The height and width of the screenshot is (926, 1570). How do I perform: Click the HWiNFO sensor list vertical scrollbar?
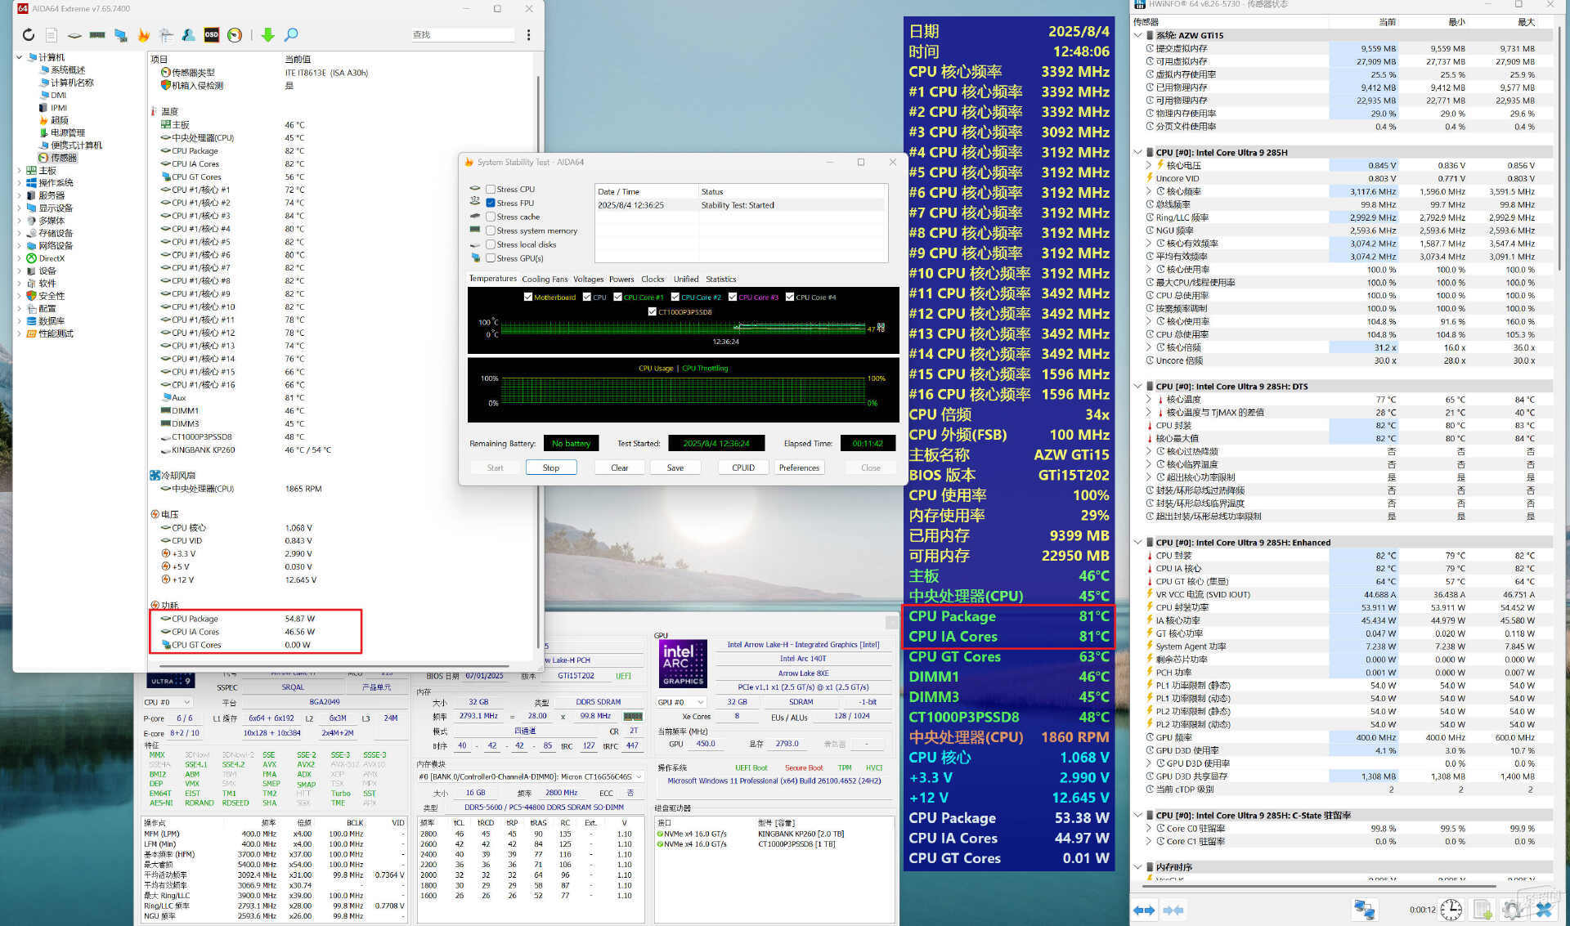pos(1559,147)
